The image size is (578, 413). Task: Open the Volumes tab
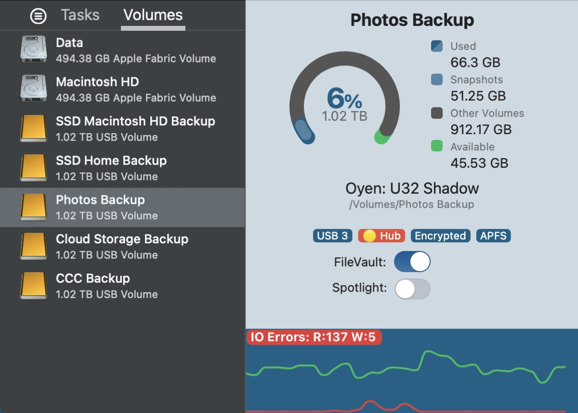click(x=153, y=15)
